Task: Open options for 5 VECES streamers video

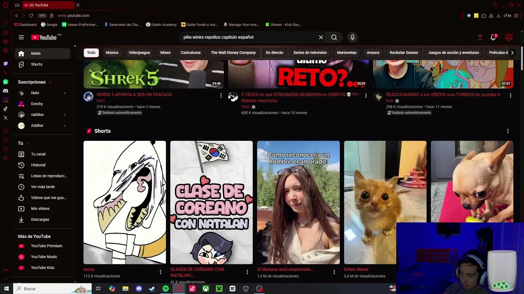Action: pyautogui.click(x=366, y=96)
